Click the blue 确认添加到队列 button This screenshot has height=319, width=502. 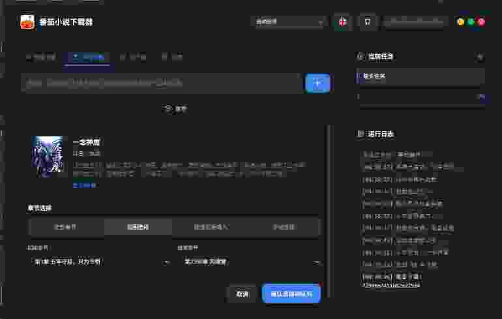(x=291, y=294)
